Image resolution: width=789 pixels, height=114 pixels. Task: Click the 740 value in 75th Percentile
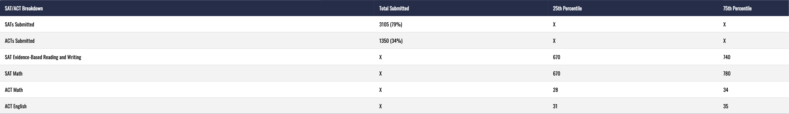[x=727, y=57]
